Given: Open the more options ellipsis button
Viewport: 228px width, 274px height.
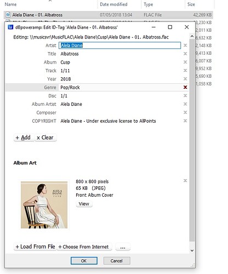Looking at the screenshot, I should [x=123, y=247].
